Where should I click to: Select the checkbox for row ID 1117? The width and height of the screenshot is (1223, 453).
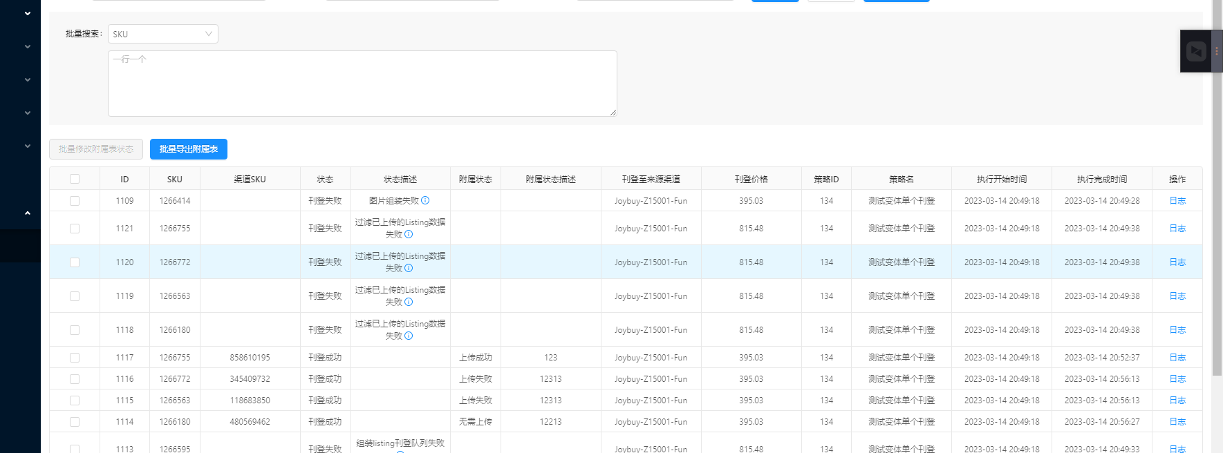tap(75, 358)
